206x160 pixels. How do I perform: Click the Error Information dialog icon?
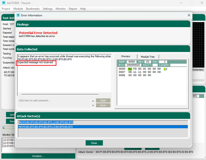click(x=18, y=15)
